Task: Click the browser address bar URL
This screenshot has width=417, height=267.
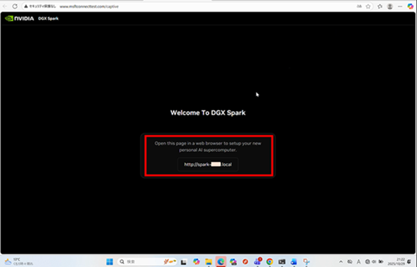Action: (x=89, y=7)
